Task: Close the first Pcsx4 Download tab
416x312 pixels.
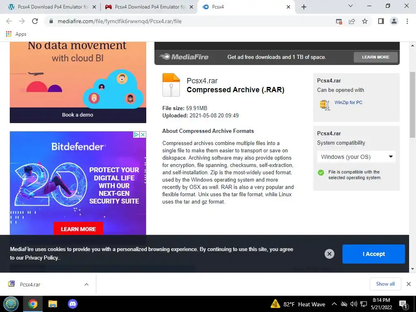Action: (94, 7)
